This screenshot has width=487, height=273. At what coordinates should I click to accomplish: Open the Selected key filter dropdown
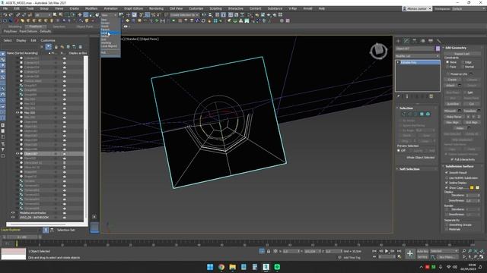point(444,251)
